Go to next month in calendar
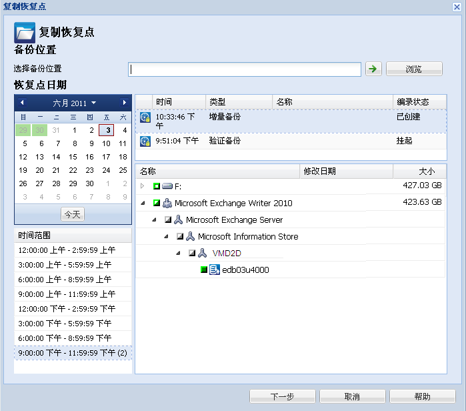Image resolution: width=466 pixels, height=411 pixels. click(124, 103)
